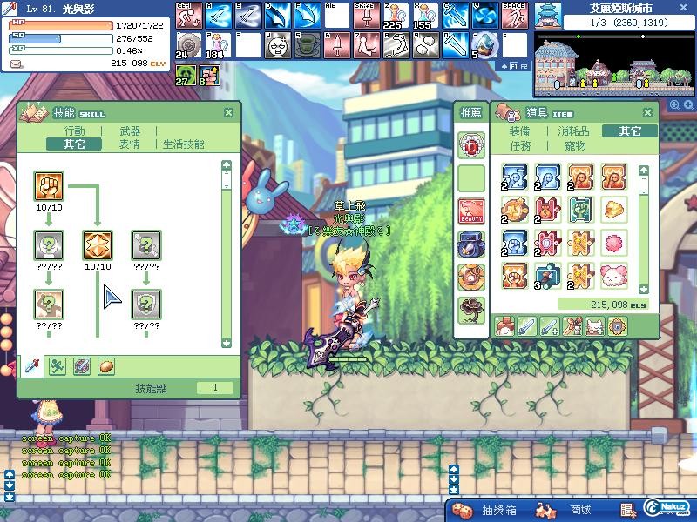Select the running figure skill category tab
The width and height of the screenshot is (697, 522).
pyautogui.click(x=57, y=366)
